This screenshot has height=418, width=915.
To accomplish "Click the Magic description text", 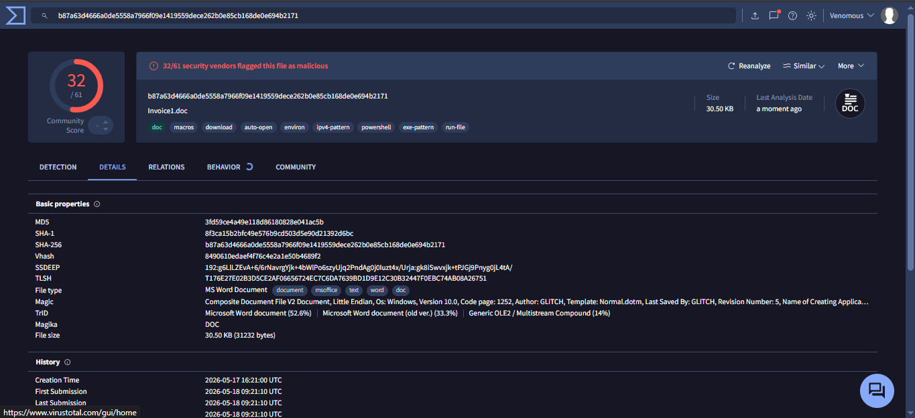I will pos(537,302).
